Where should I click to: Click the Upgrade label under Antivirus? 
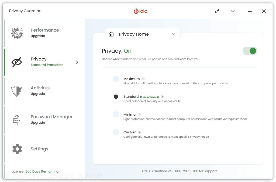(x=38, y=94)
